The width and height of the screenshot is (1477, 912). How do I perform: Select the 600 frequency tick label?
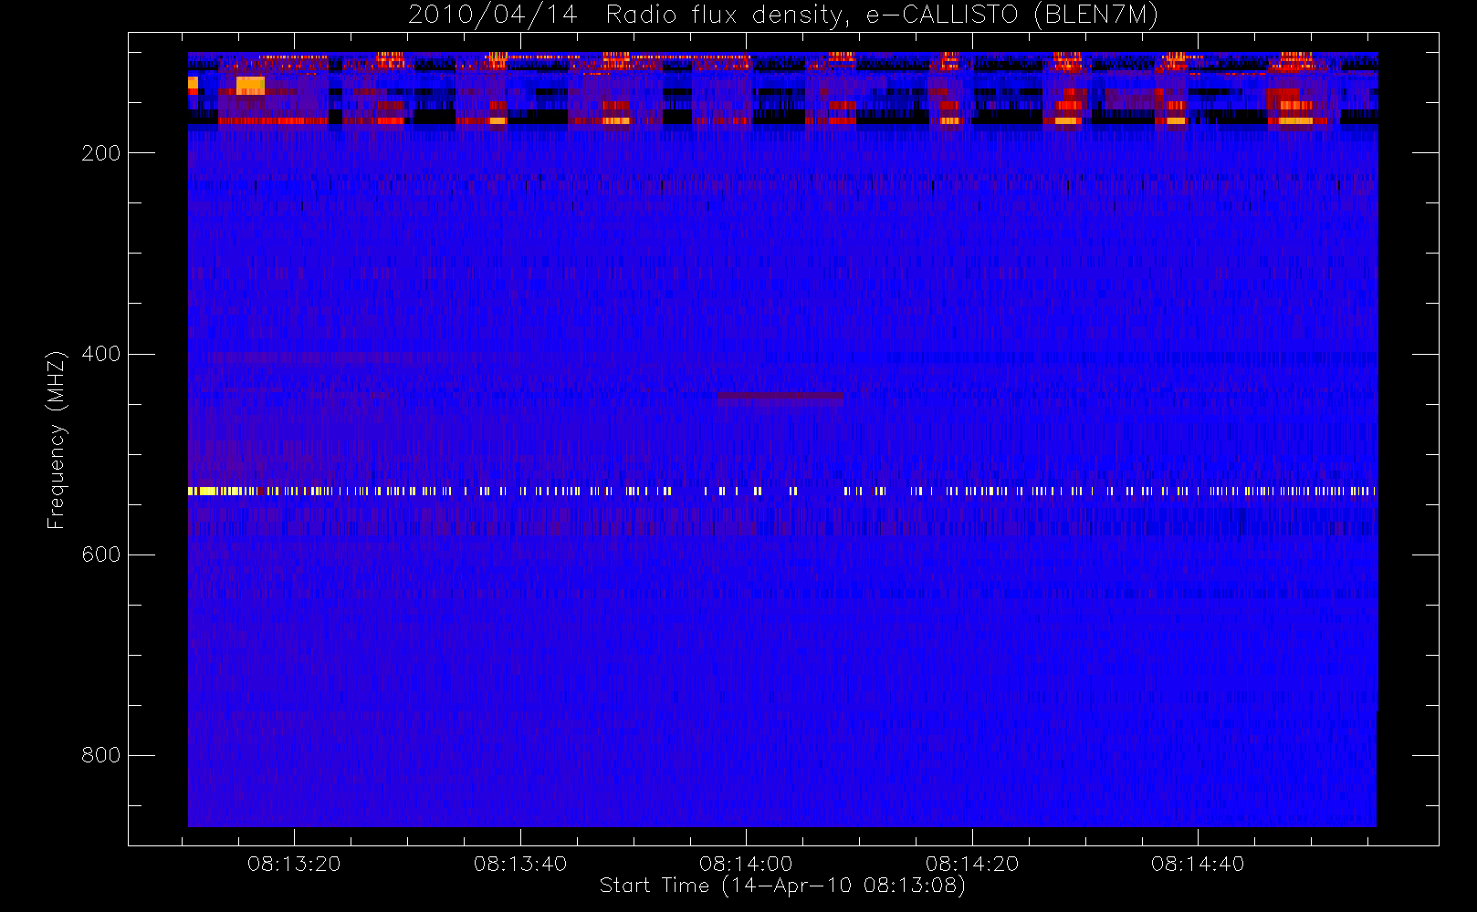101,554
